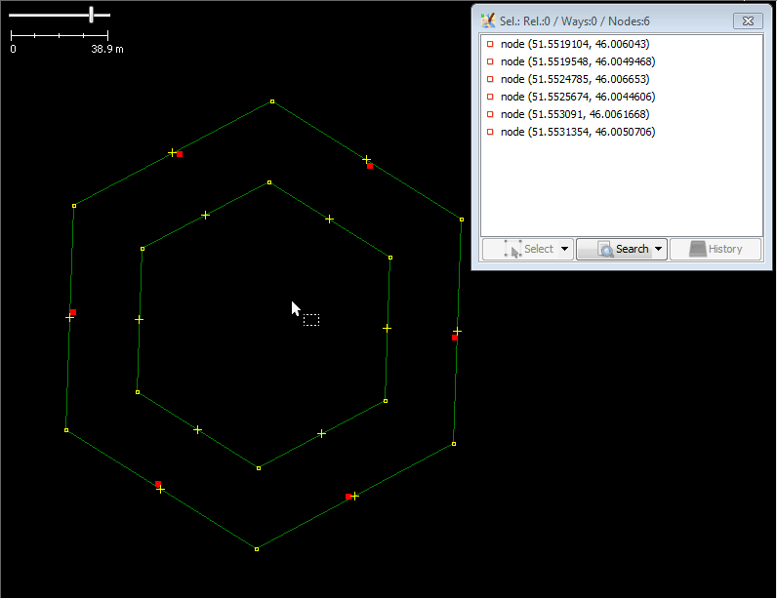
Task: Click the bottom vertex of inner hexagon
Action: (x=259, y=468)
